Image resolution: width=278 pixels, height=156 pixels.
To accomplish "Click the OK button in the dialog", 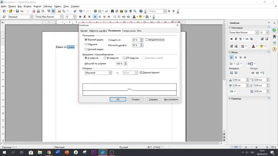I will [x=118, y=99].
